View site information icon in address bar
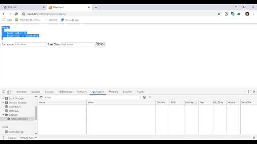The image size is (257, 144). click(24, 14)
